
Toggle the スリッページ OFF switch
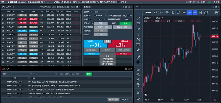101,23
